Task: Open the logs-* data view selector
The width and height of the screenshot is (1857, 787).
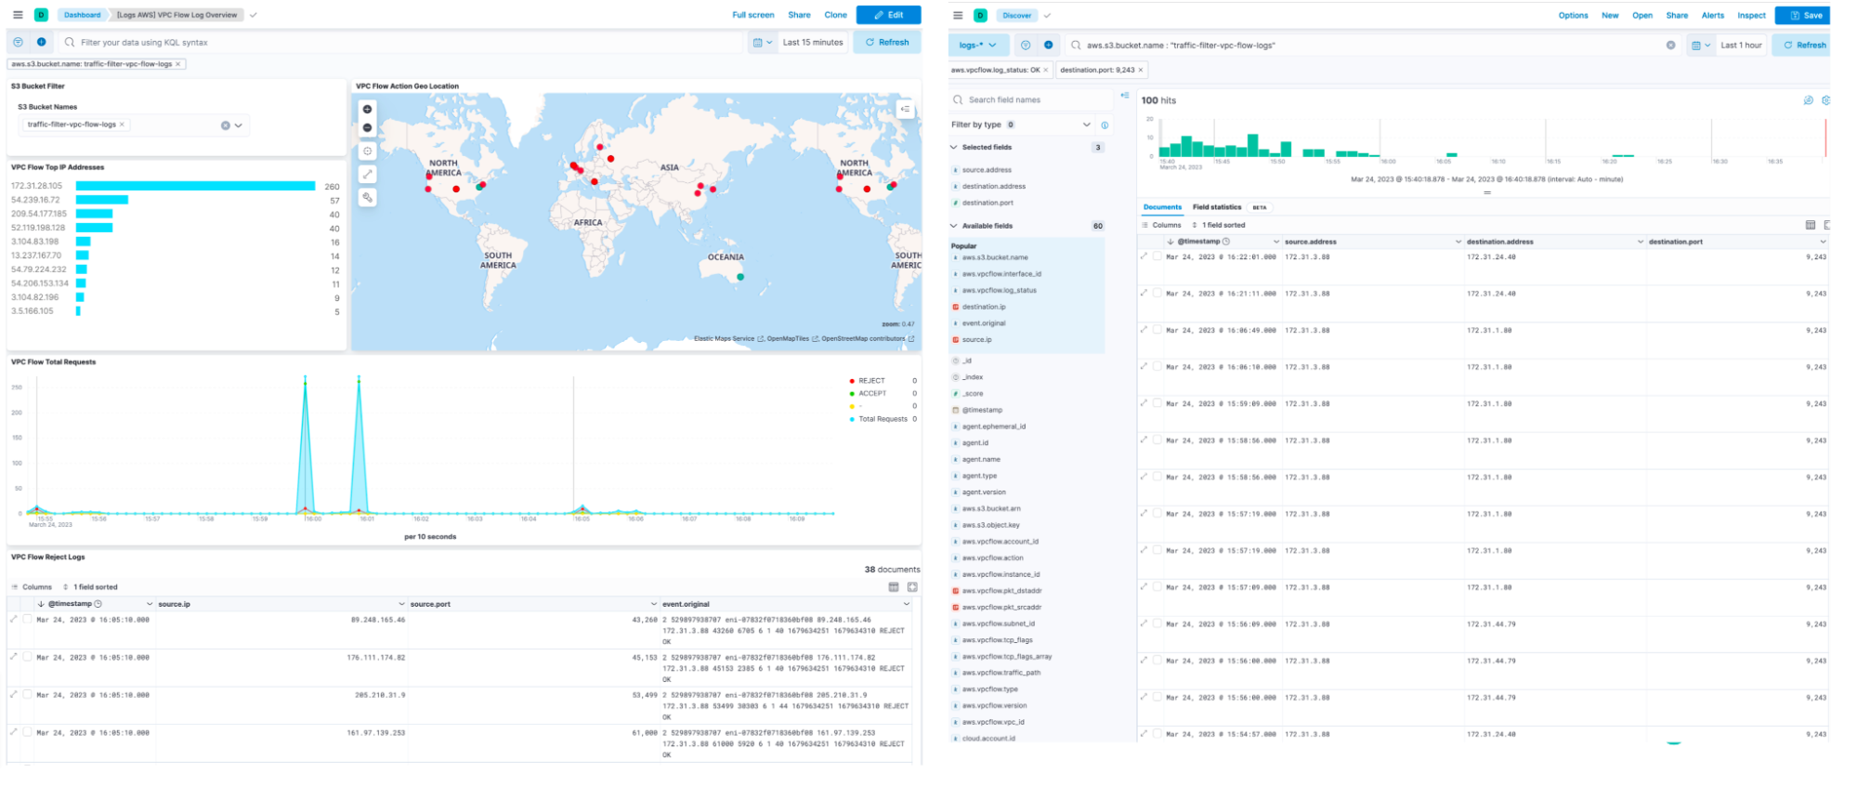Action: pos(978,45)
